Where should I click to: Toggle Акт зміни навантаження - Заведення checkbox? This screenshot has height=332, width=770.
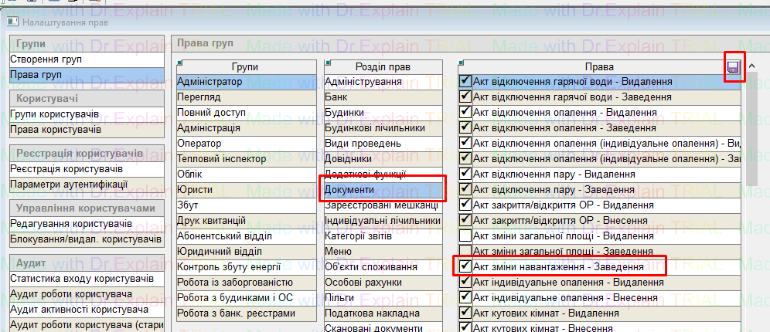click(465, 266)
